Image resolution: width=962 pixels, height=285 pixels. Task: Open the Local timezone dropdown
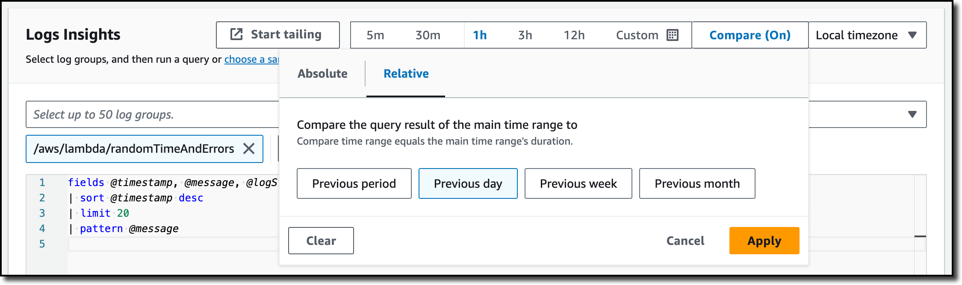point(867,35)
